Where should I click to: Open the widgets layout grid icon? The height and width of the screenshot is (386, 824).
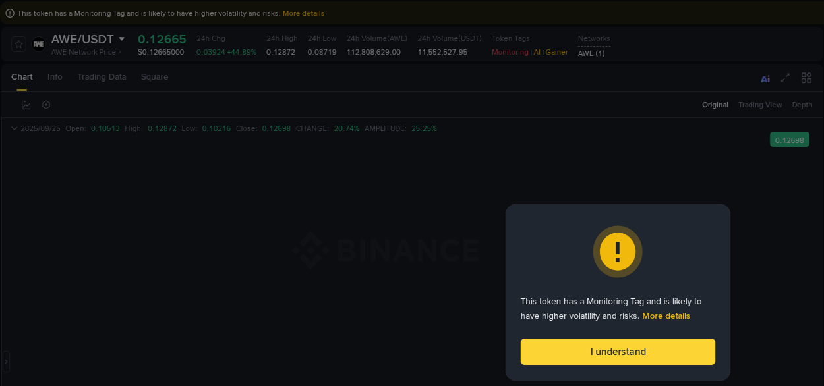pos(806,78)
